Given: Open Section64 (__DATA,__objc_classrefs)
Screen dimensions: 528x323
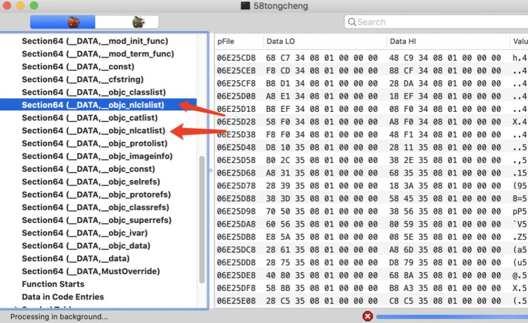Looking at the screenshot, I should (x=95, y=207).
